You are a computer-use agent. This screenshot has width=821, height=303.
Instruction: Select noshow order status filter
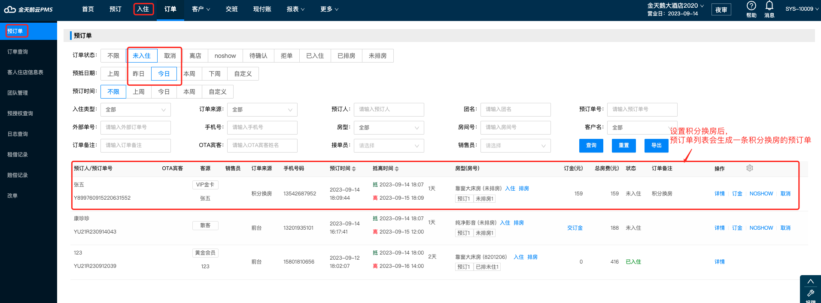click(225, 56)
